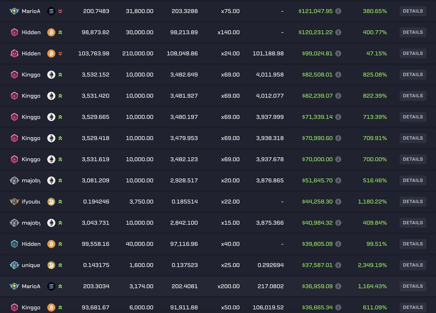Image resolution: width=436 pixels, height=313 pixels.
Task: Click MarioA's rank badge in the 200.7483 row
Action: click(14, 11)
